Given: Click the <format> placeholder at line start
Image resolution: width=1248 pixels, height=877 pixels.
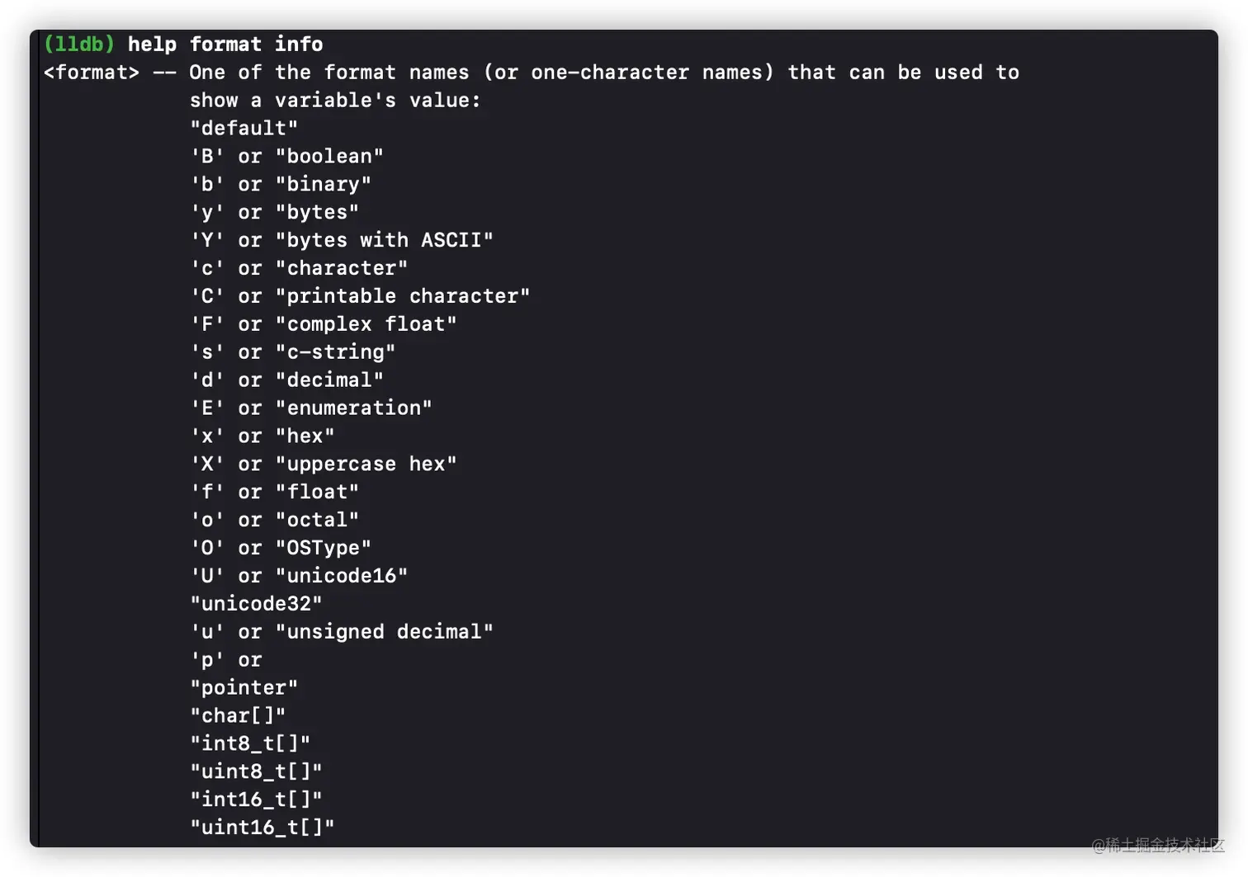Looking at the screenshot, I should pyautogui.click(x=92, y=73).
